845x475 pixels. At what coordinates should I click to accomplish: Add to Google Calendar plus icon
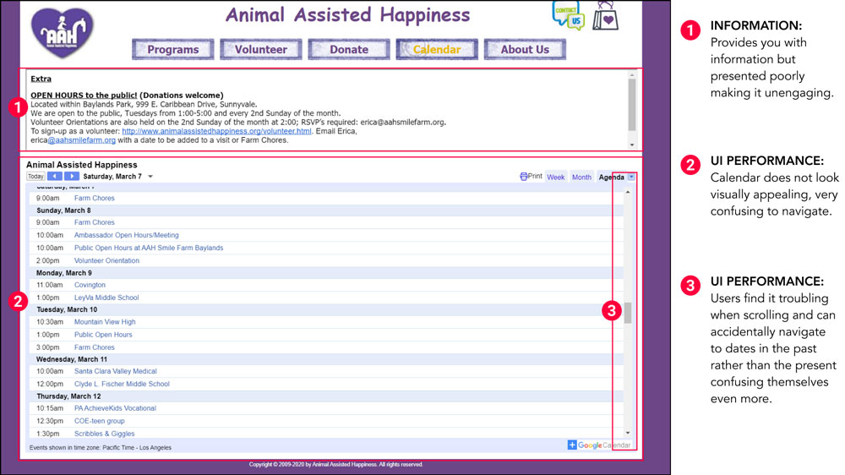(572, 445)
